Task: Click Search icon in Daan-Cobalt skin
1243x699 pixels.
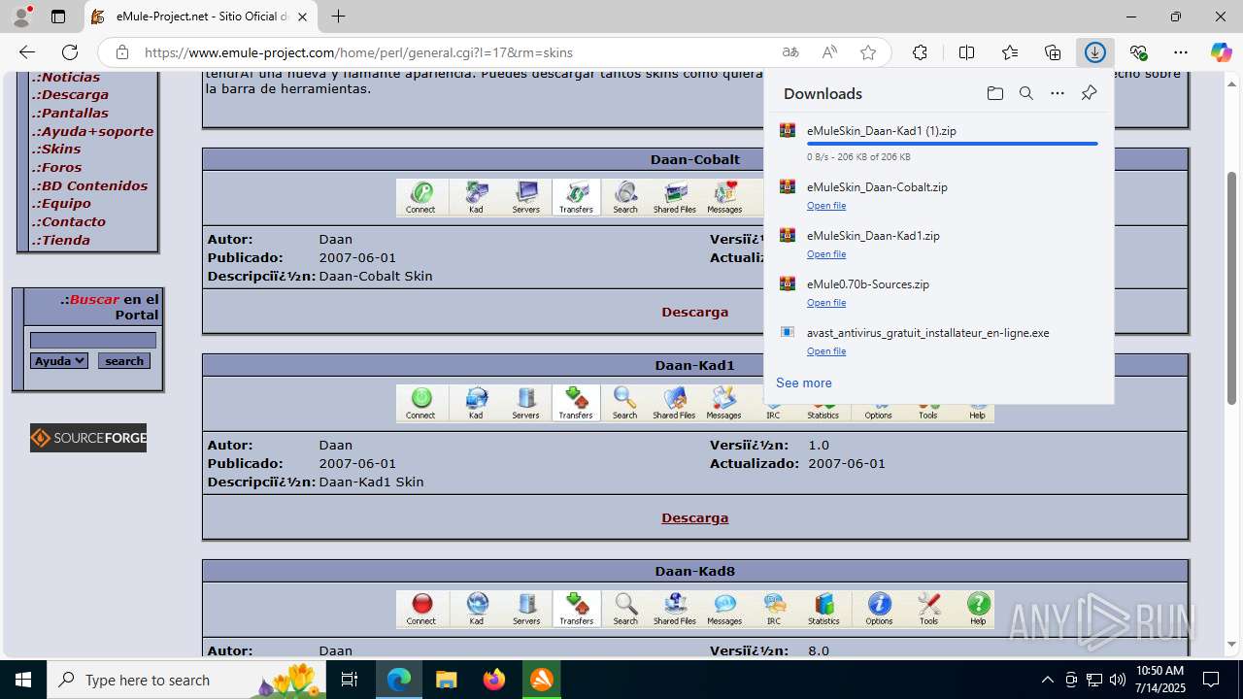Action: 625,197
